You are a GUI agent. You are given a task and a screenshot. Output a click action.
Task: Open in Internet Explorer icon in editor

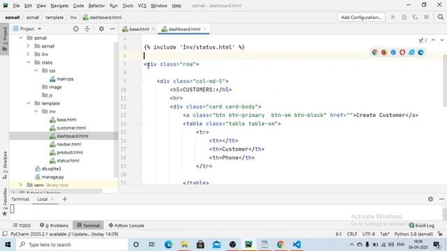pos(411,52)
